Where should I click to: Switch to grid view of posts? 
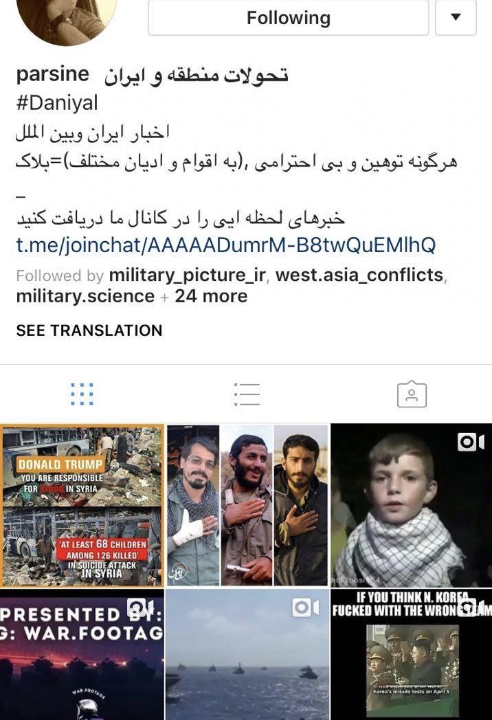82,394
